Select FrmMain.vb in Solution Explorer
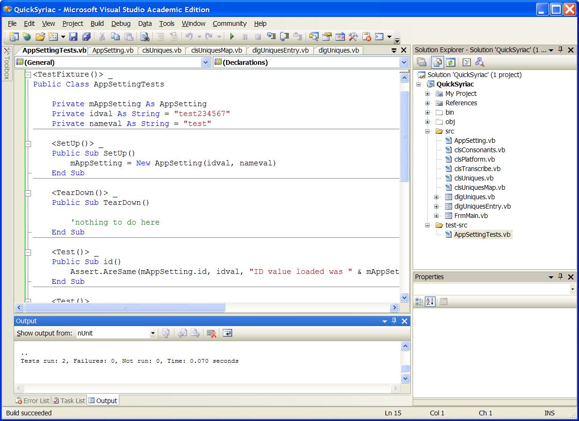 [x=471, y=216]
